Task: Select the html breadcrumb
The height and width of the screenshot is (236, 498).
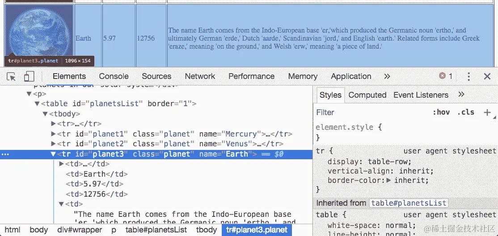Action: (x=13, y=230)
